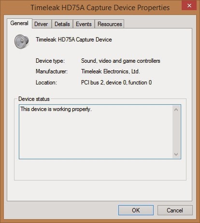Click the Device status scrollbar up arrow

pyautogui.click(x=176, y=110)
